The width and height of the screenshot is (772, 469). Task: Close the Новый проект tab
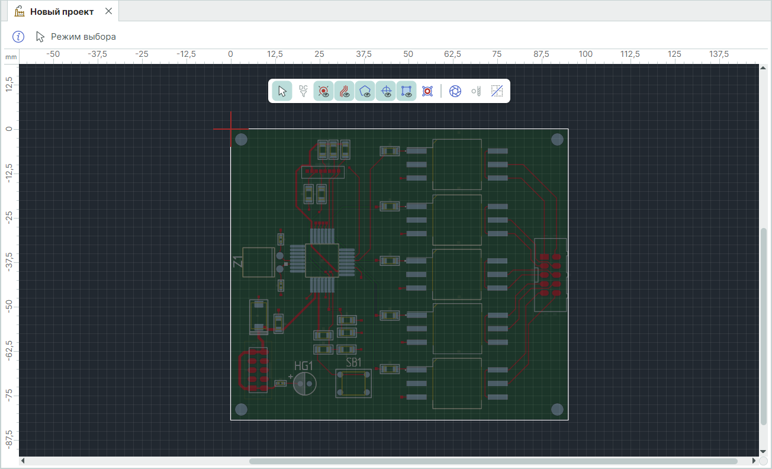coord(108,11)
